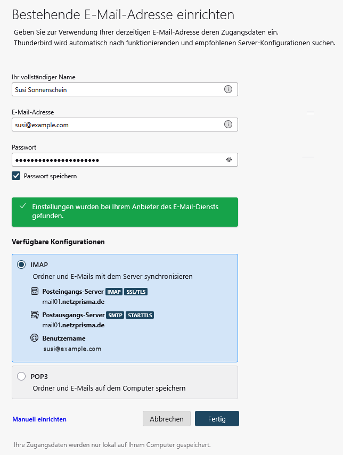Screen dimensions: 343x455
Task: Click the SSL/TLS badge
Action: [135, 292]
